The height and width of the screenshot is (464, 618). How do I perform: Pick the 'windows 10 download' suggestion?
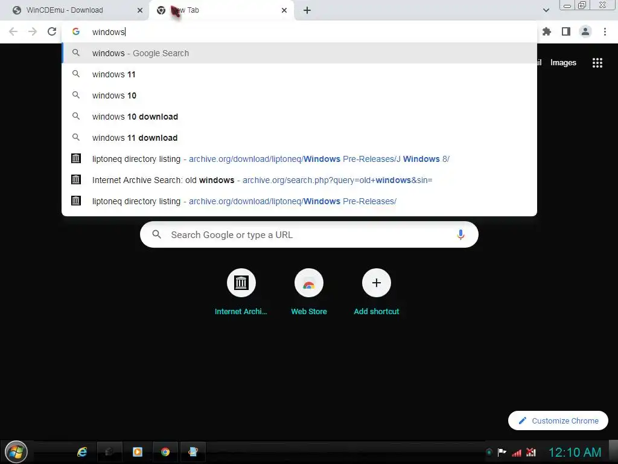tap(299, 117)
